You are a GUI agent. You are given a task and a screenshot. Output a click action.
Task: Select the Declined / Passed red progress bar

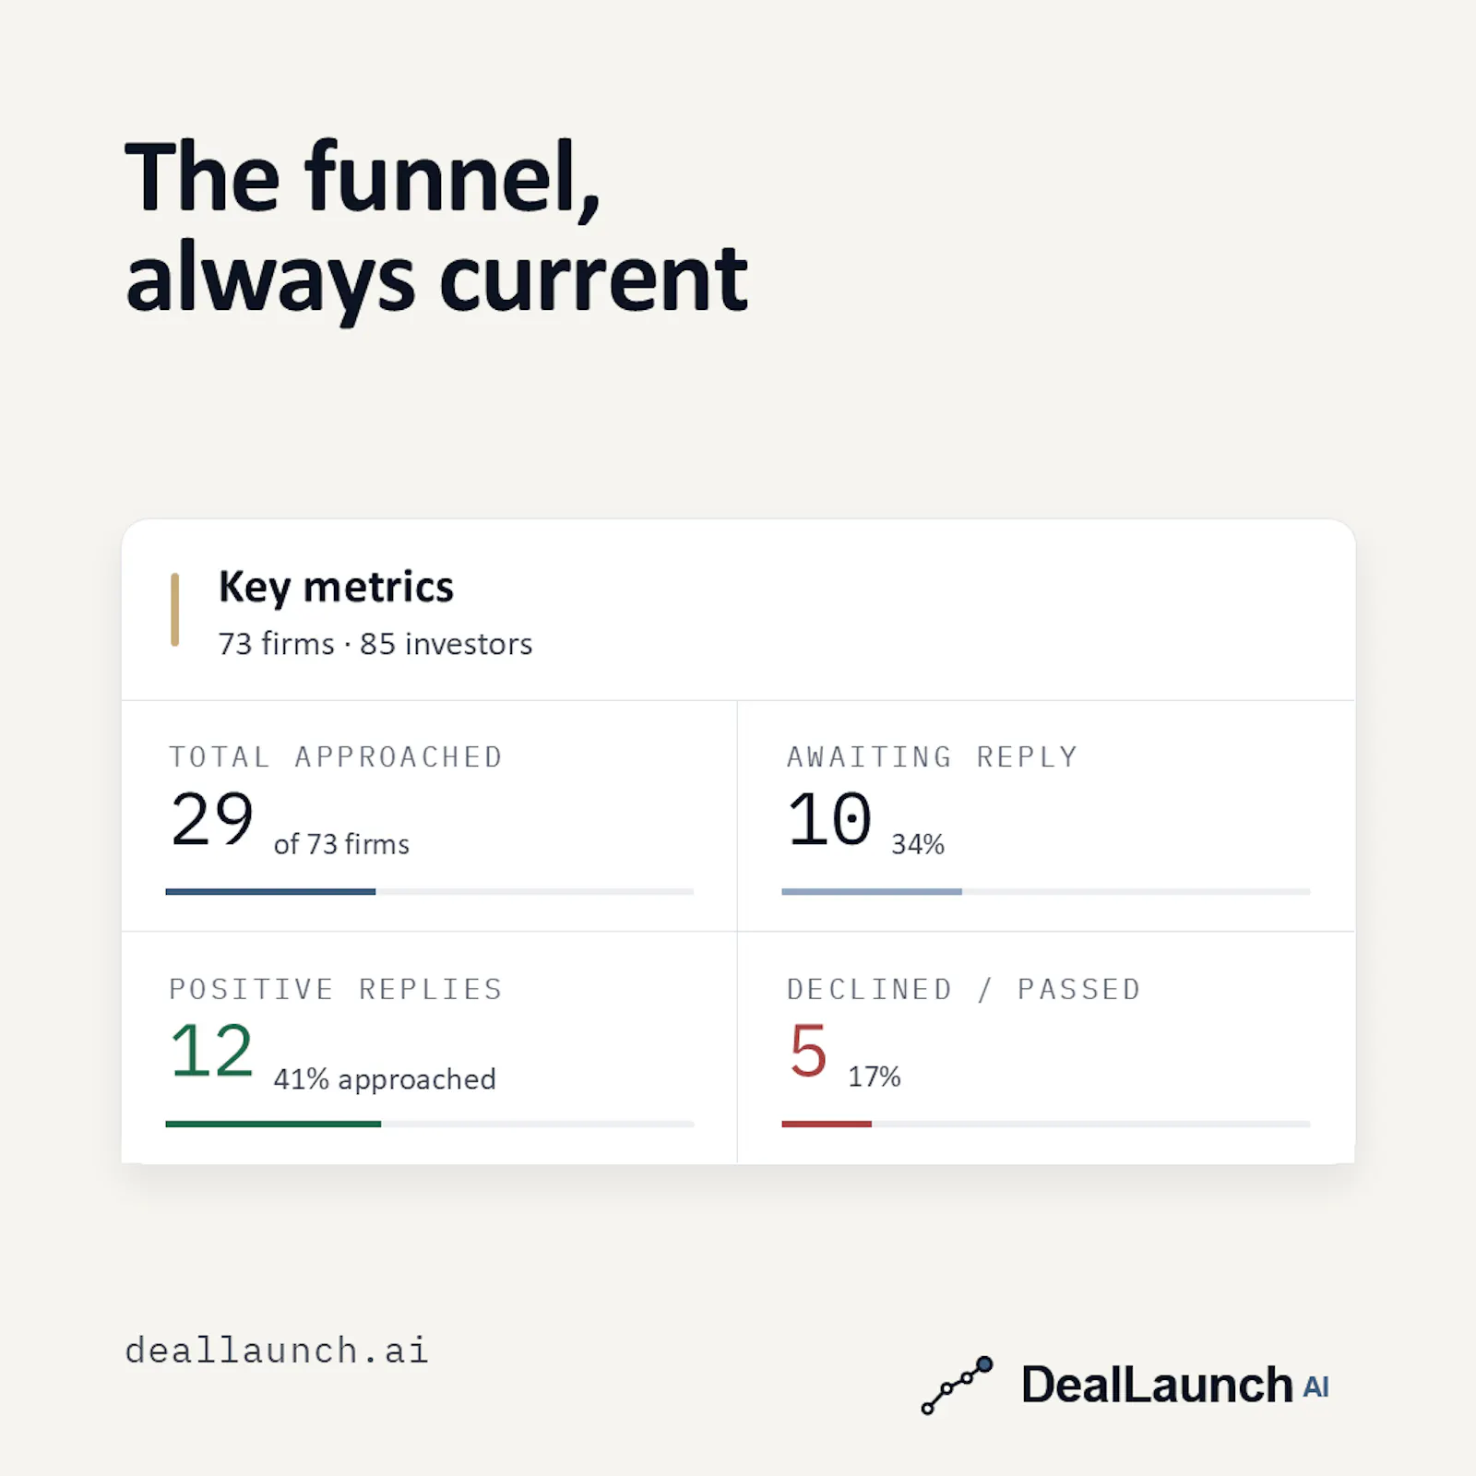(x=1045, y=1124)
